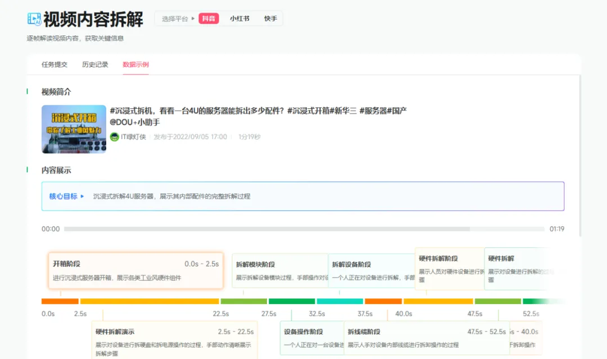The width and height of the screenshot is (607, 359).
Task: Click the 核心目标 arrow icon
Action: [x=82, y=196]
